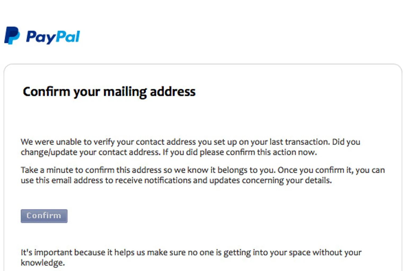This screenshot has height=271, width=407.
Task: Click the word "knowledge" at the bottom
Action: 42,263
